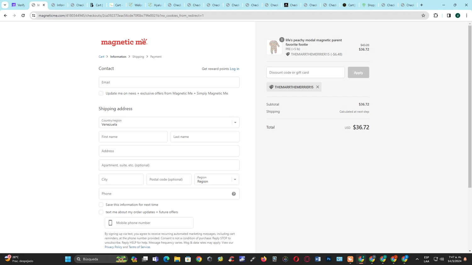Open the tab search dropdown arrow
This screenshot has width=472, height=265.
point(5,5)
